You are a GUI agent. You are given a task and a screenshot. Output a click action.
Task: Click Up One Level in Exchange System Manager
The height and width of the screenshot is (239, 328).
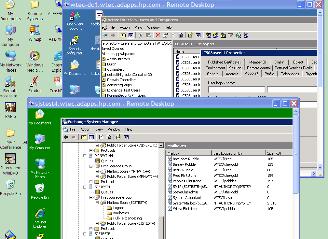[x=84, y=137]
